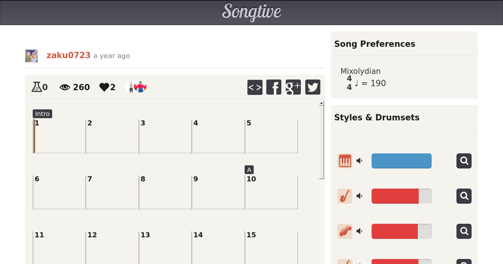
Task: Select the guitar headstock instrument icon
Action: [345, 231]
